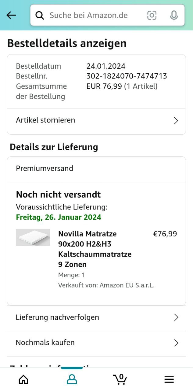Expand the Nochmals kaufen chevron
This screenshot has width=193, height=391.
176,343
